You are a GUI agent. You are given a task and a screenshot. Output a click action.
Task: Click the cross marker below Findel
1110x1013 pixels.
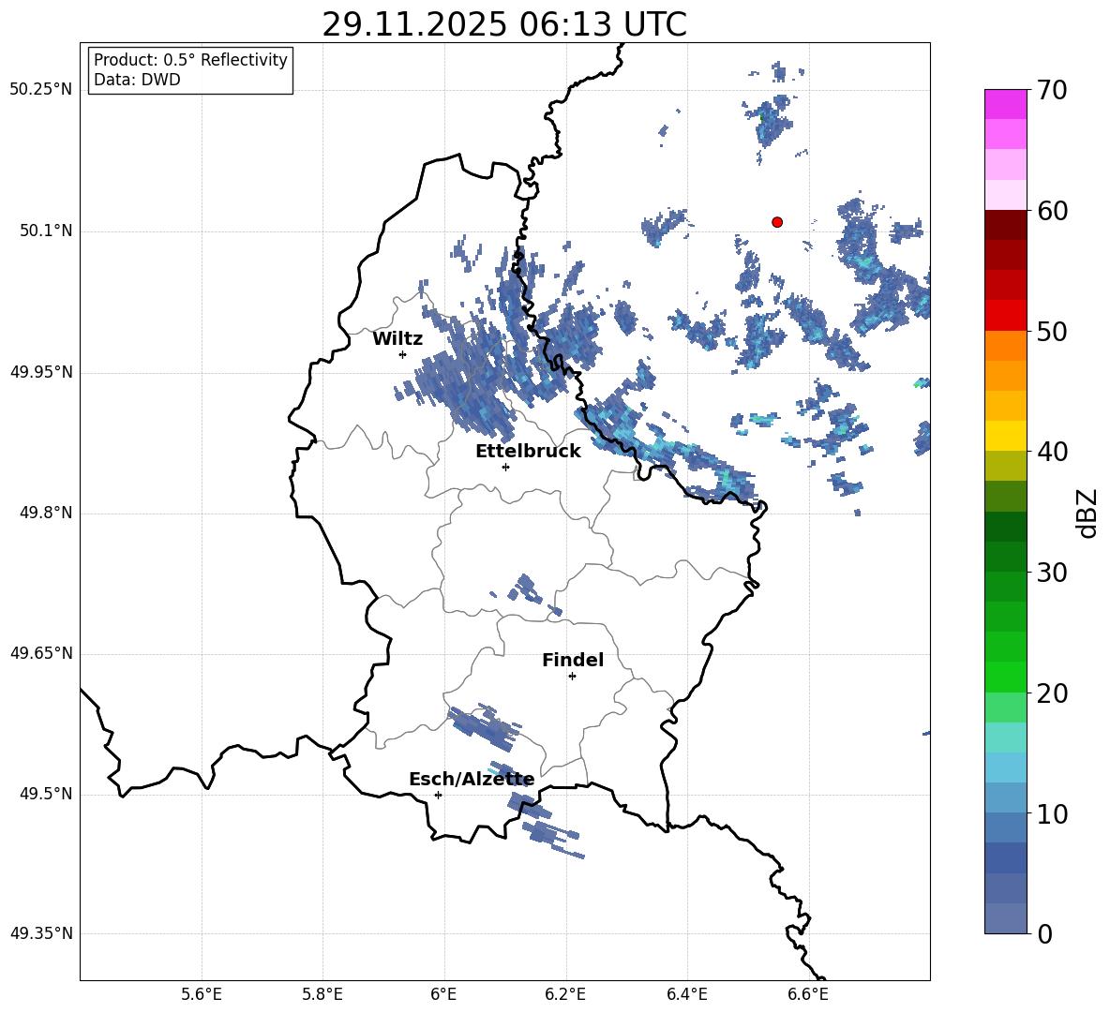pos(572,677)
